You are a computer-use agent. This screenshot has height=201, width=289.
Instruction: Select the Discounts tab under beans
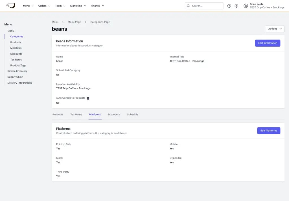click(114, 114)
